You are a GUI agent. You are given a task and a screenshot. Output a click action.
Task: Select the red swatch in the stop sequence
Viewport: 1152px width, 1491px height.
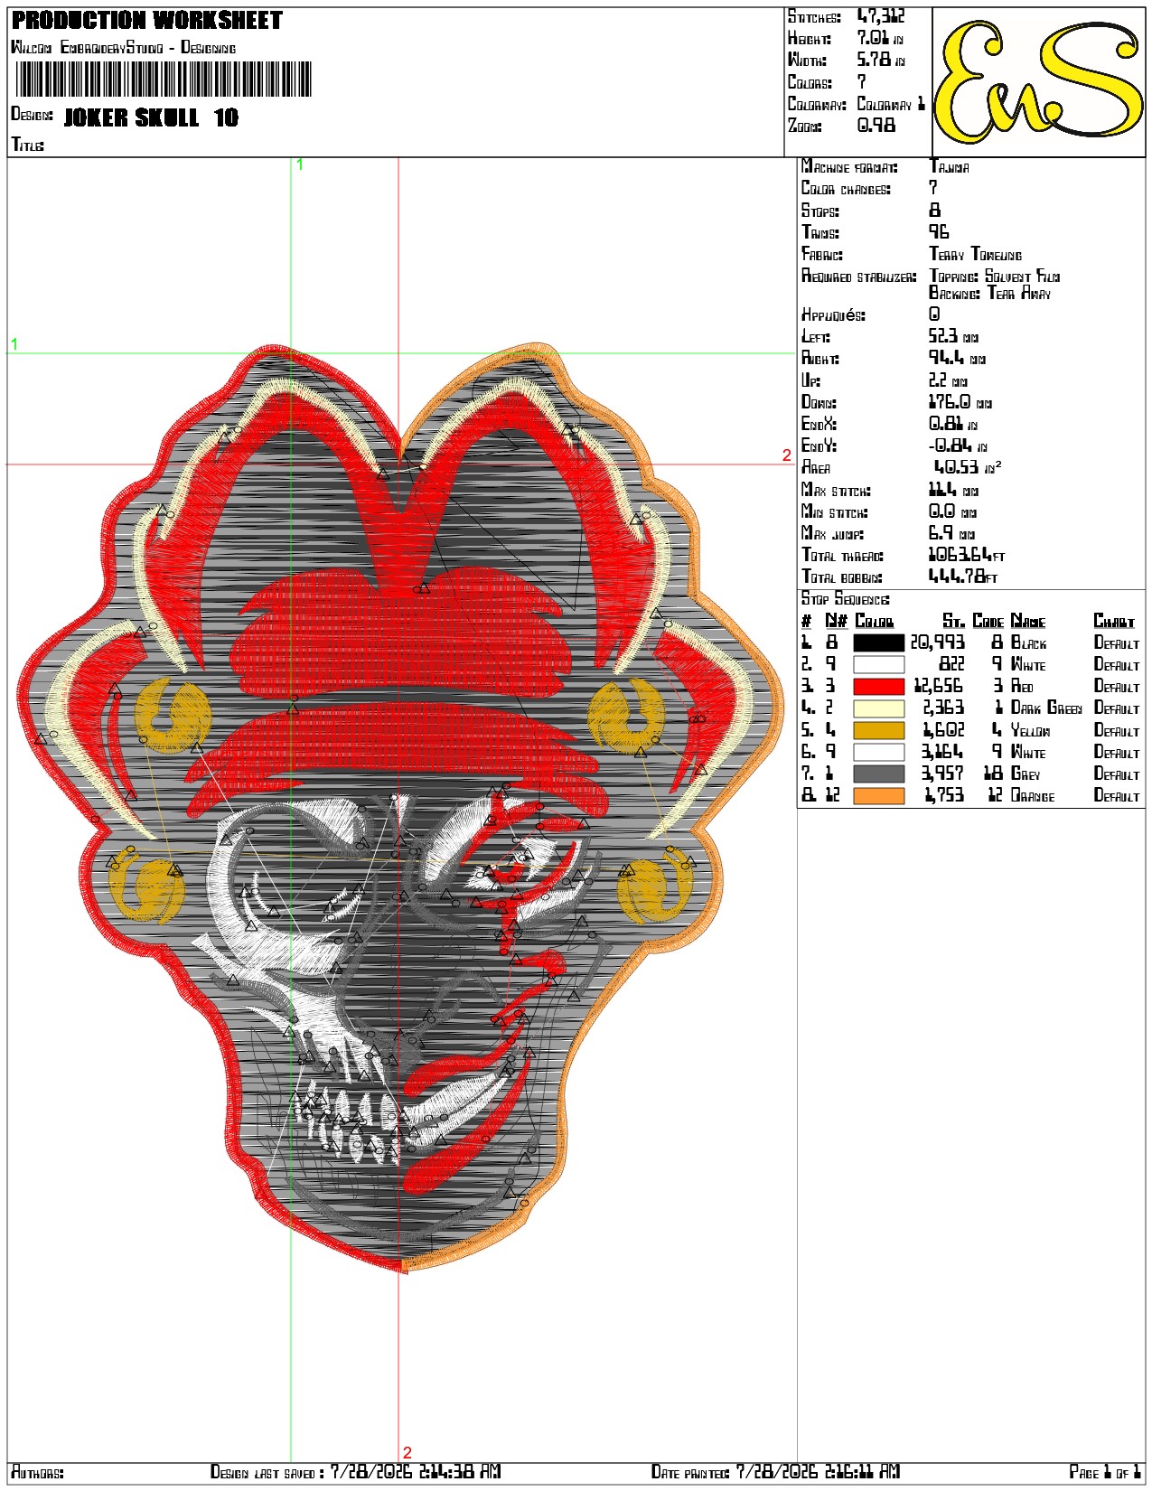pos(878,687)
